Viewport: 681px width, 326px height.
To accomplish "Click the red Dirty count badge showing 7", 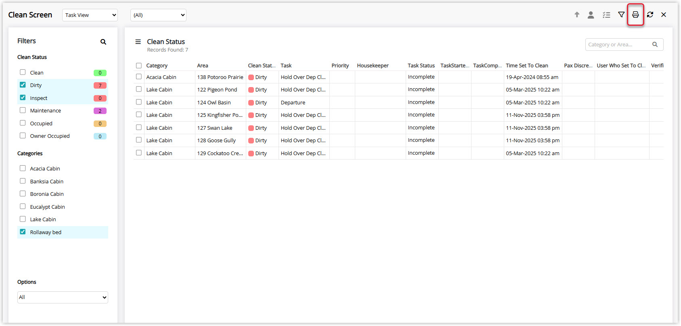I will 100,85.
